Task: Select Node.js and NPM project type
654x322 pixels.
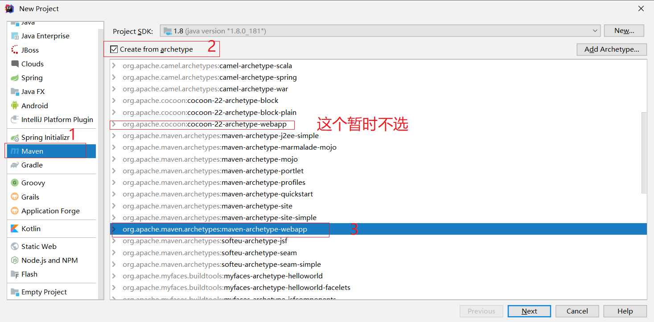Action: click(x=51, y=260)
